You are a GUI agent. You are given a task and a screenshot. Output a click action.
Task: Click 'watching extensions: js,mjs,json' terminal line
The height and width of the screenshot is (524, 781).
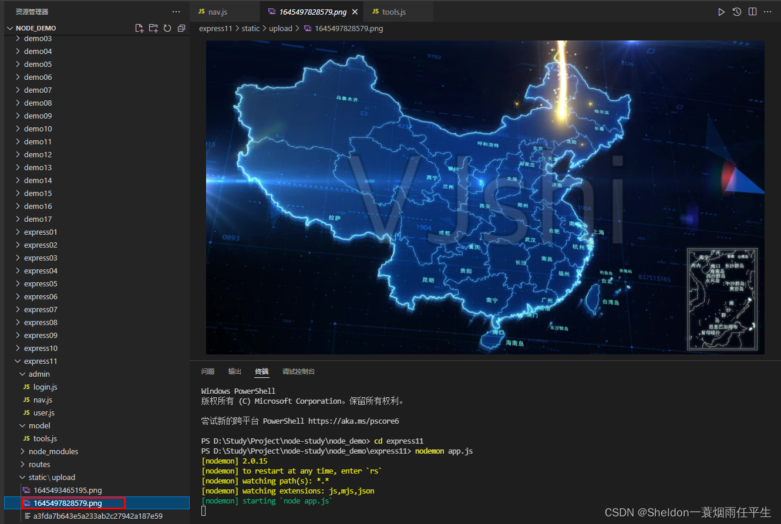click(x=288, y=491)
